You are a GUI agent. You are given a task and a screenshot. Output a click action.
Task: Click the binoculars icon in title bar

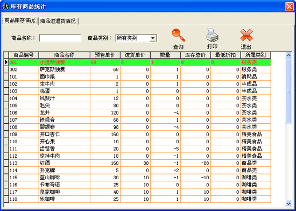(5, 6)
